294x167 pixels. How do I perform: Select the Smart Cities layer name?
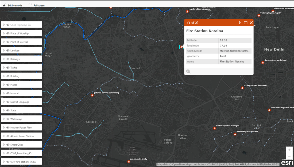click(17, 145)
